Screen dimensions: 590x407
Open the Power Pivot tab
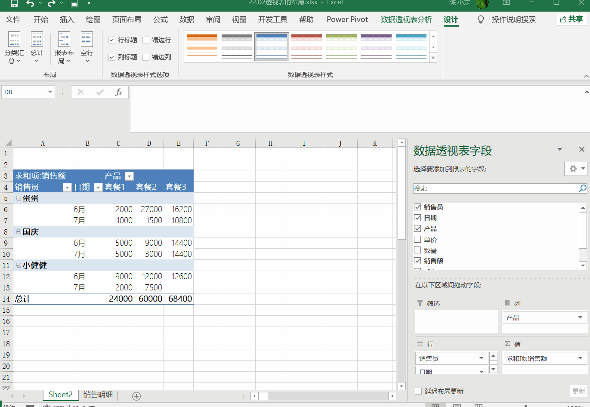click(x=347, y=19)
